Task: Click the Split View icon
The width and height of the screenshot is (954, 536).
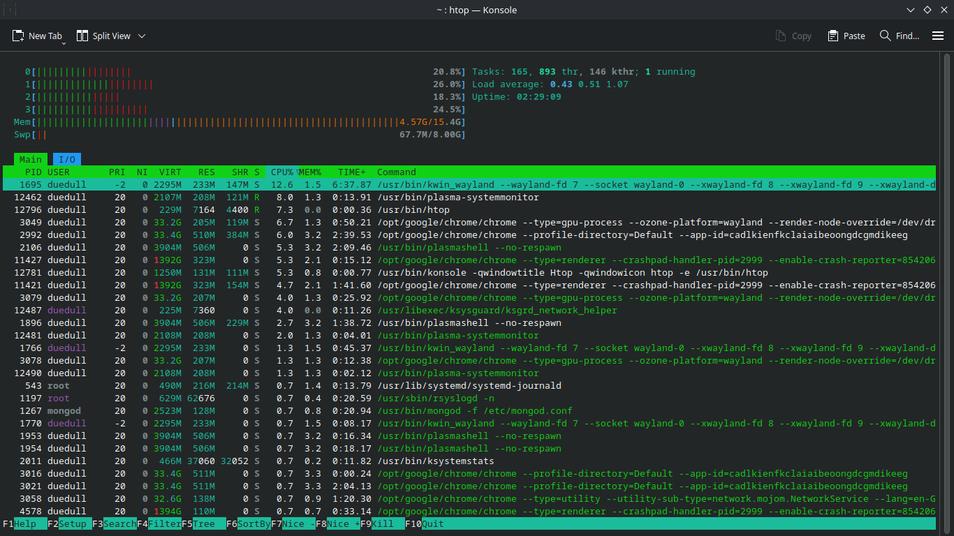Action: [82, 36]
